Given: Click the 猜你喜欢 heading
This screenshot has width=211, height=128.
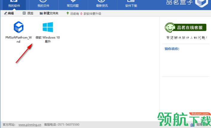Looking at the screenshot, I should [172, 49].
